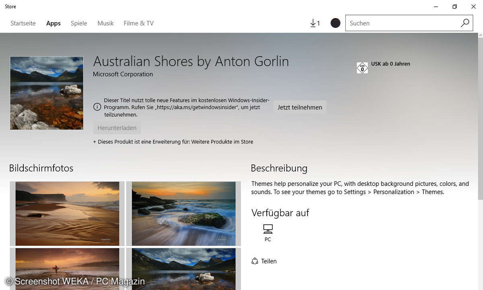Image resolution: width=483 pixels, height=290 pixels.
Task: Open the Australian Shores cover image
Action: point(47,93)
